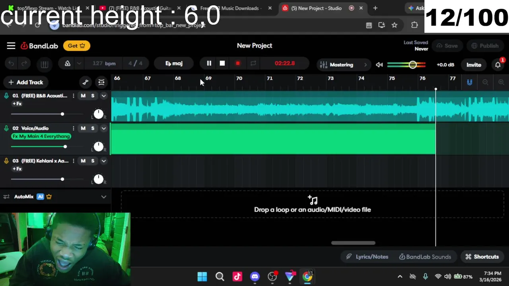Open track 02 three-dot menu
This screenshot has width=509, height=286.
pos(73,128)
